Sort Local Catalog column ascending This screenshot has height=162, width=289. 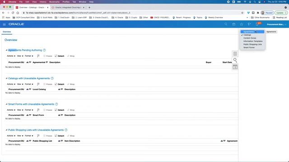click(x=59, y=89)
